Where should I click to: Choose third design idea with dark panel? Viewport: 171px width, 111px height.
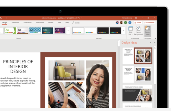pyautogui.click(x=137, y=93)
